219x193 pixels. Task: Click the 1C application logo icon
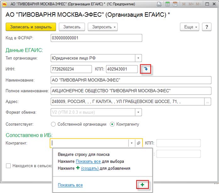point(4,4)
